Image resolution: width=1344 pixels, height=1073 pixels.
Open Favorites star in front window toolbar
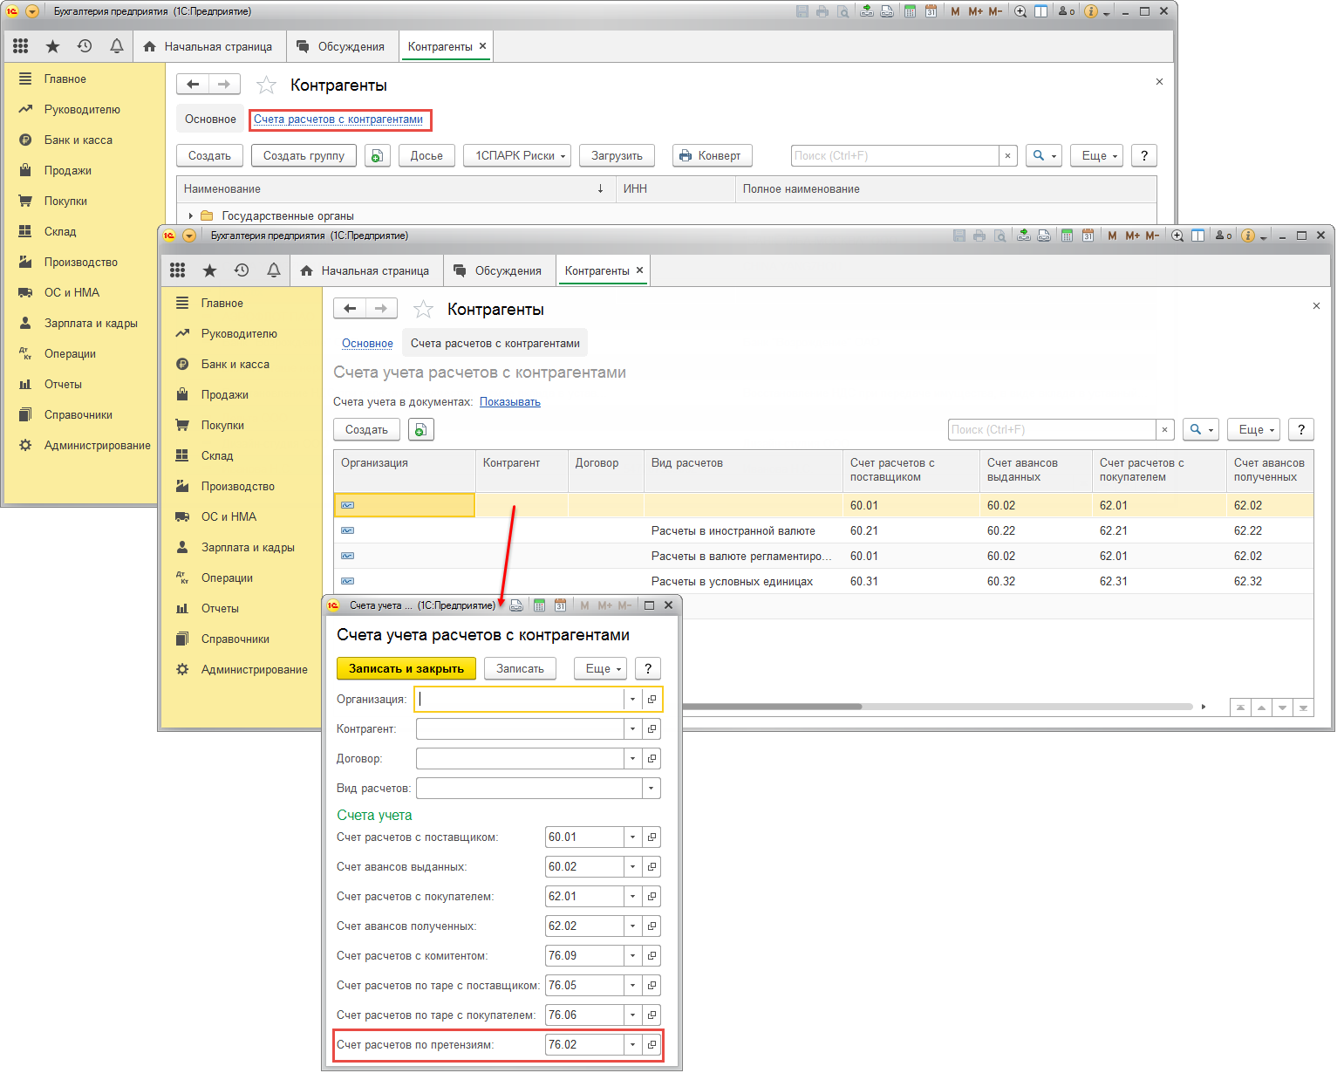pos(209,270)
